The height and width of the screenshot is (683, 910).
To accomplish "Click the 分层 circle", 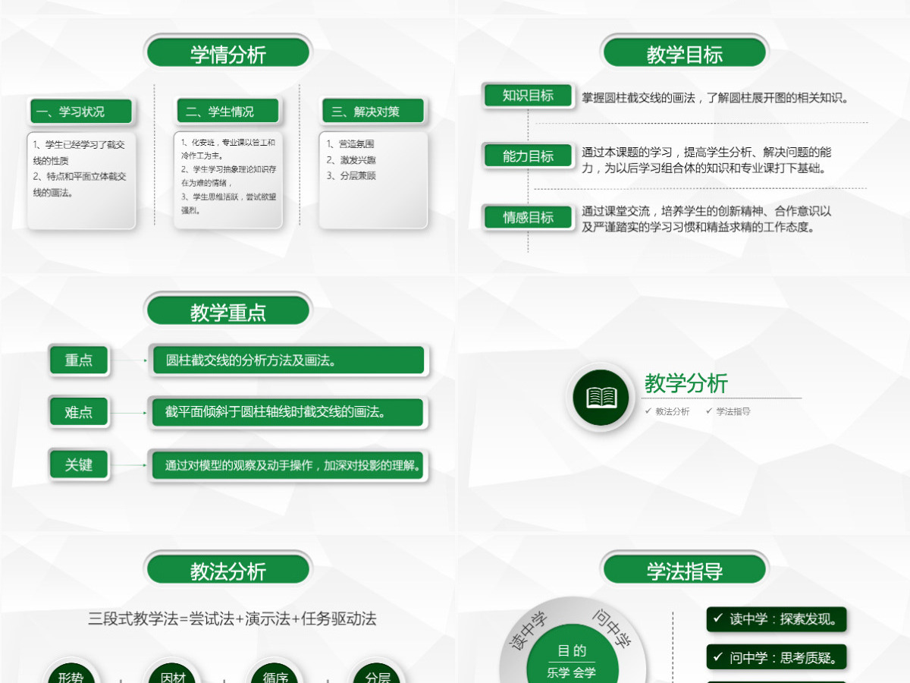I will [x=378, y=672].
